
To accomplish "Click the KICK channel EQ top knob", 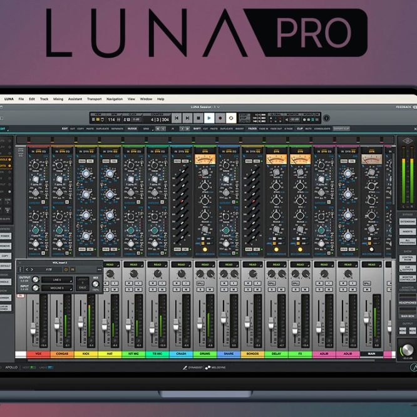I will (86, 174).
